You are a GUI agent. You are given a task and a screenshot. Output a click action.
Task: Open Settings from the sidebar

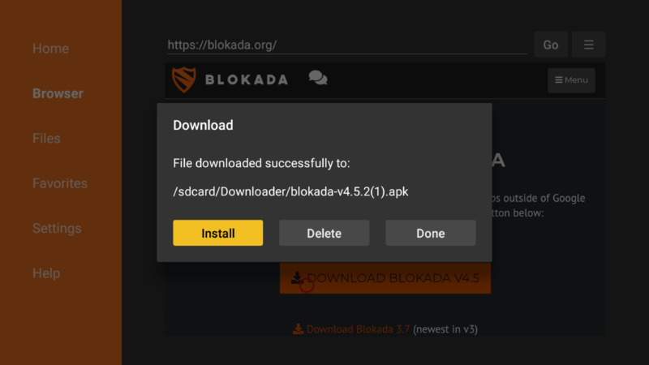point(57,229)
